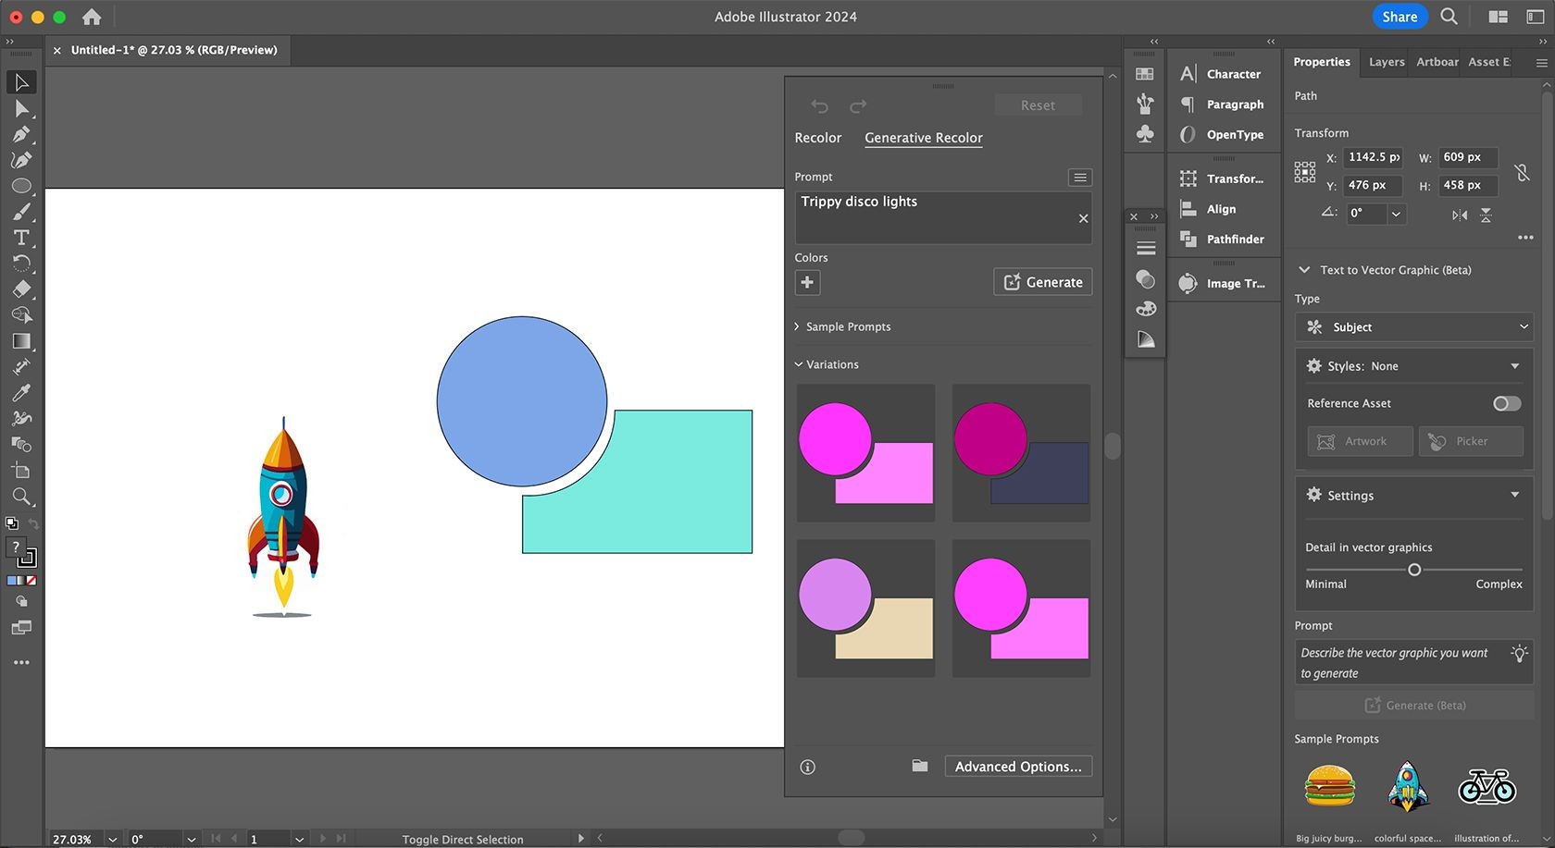Switch to the Recolor tab

(x=818, y=138)
